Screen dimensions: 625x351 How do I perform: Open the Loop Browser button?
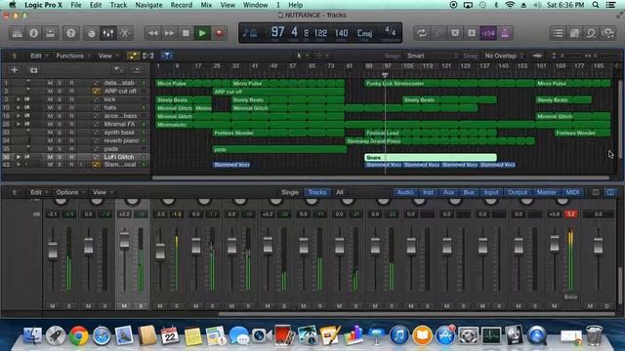click(592, 33)
